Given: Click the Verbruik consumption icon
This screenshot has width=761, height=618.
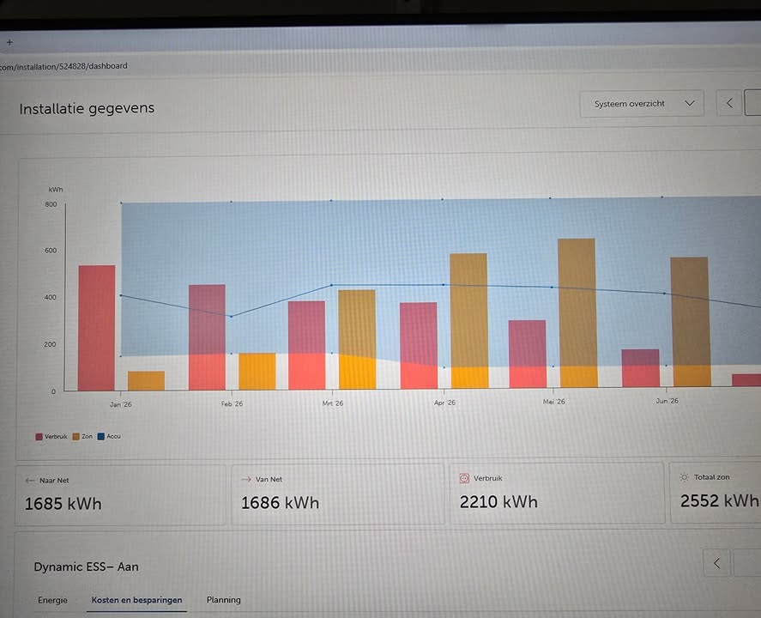Looking at the screenshot, I should 464,478.
